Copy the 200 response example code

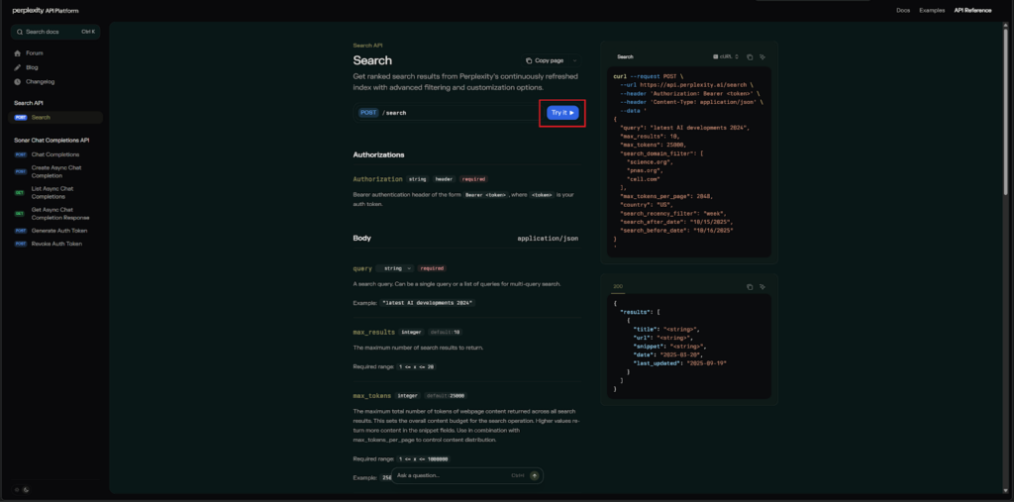(750, 287)
